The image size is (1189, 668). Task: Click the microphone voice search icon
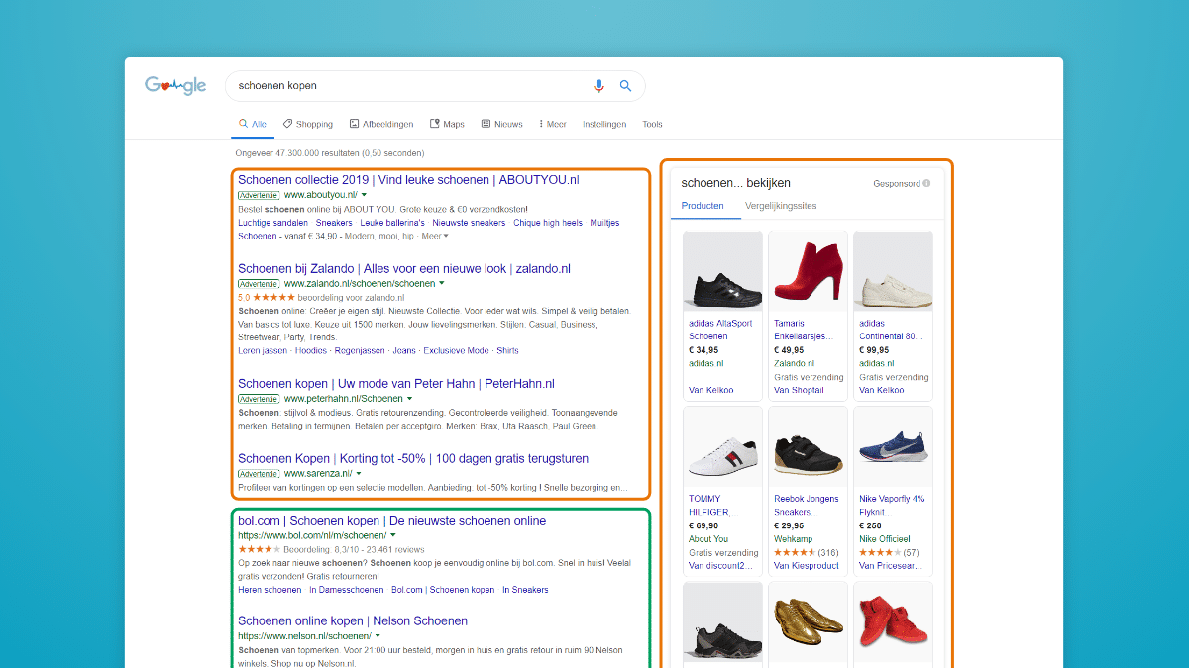tap(598, 86)
